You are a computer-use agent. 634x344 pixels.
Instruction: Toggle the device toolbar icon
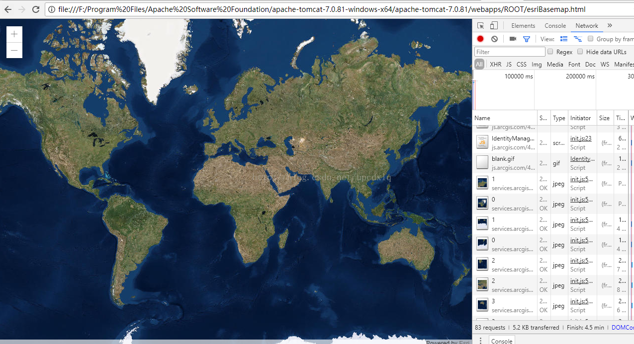click(494, 26)
